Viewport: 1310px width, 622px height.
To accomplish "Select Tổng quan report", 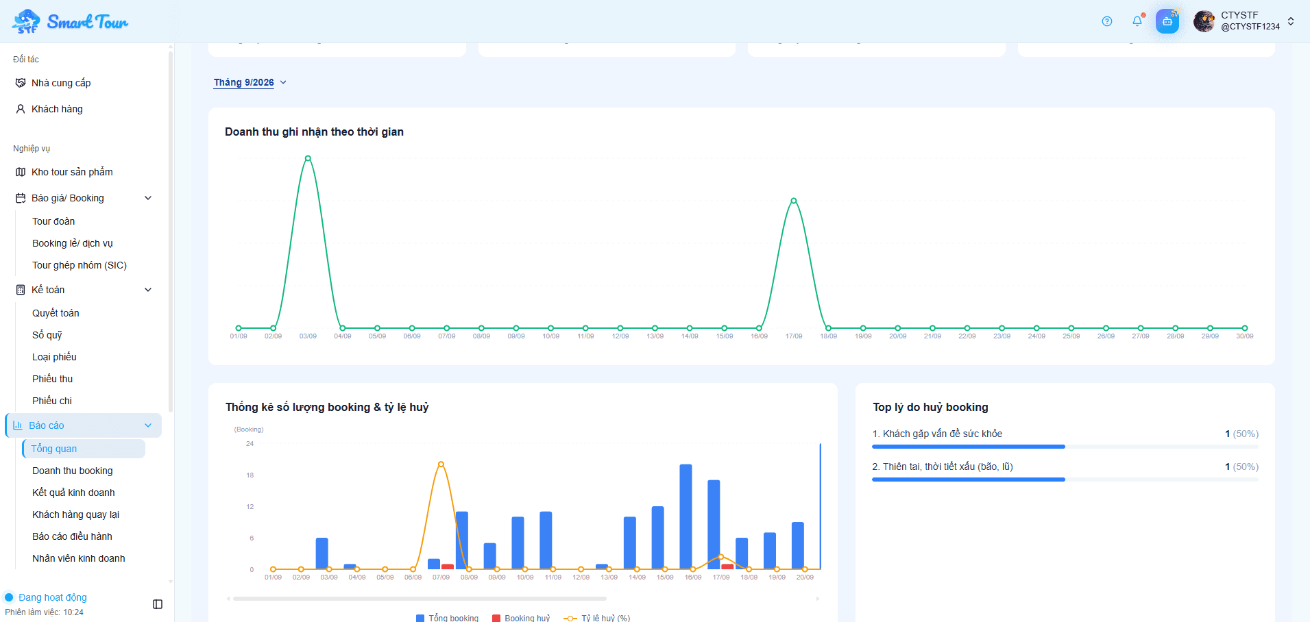I will 84,449.
